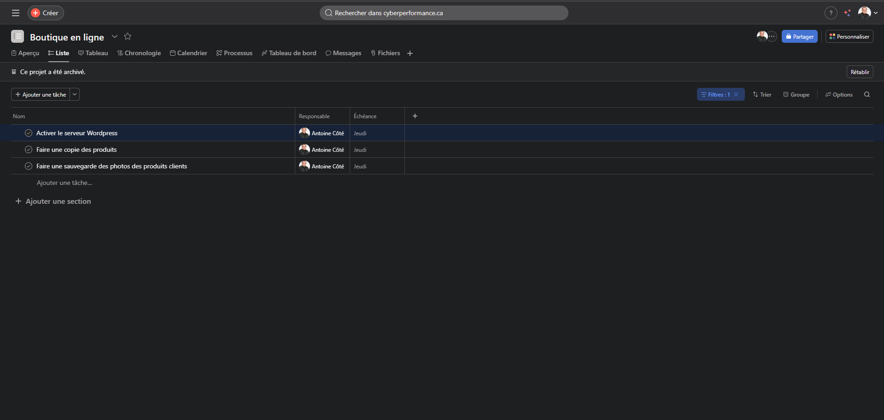The width and height of the screenshot is (884, 420).
Task: Click the Ajouter une tâche button
Action: pos(41,94)
